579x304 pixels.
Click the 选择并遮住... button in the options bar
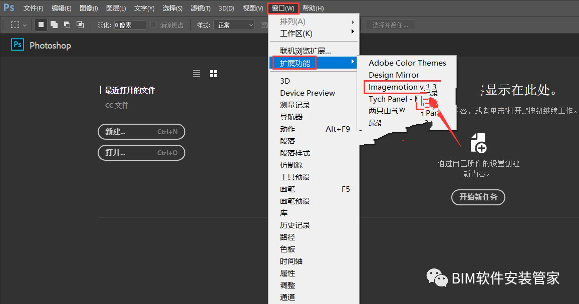point(390,25)
